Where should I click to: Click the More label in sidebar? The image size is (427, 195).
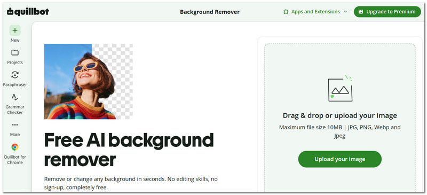pos(15,135)
